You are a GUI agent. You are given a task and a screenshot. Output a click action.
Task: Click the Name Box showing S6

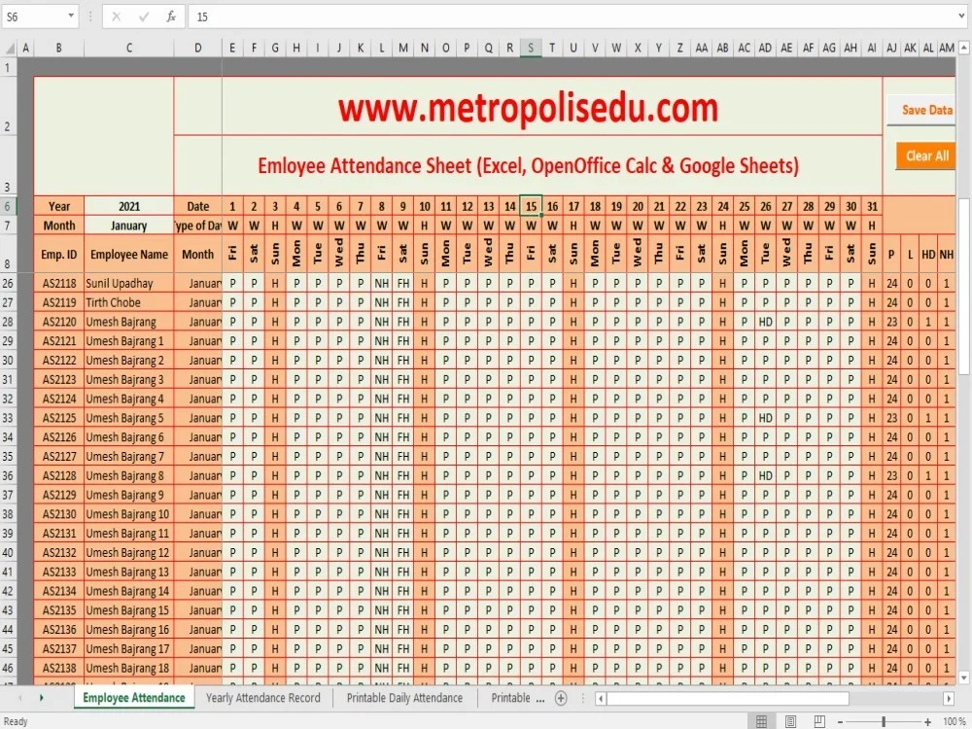[x=34, y=17]
